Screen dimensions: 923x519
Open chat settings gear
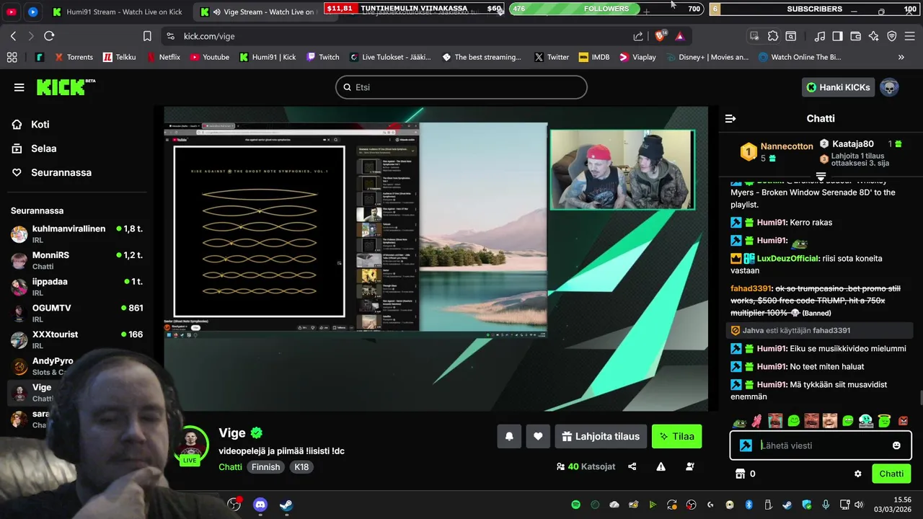[x=858, y=474]
